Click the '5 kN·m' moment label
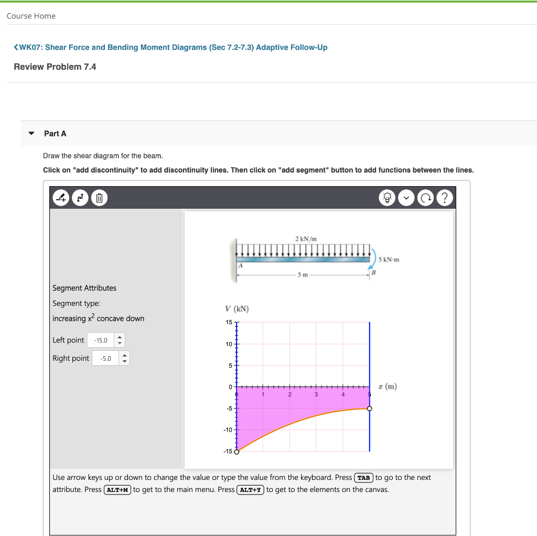Screen dimensions: 537x536 click(389, 260)
